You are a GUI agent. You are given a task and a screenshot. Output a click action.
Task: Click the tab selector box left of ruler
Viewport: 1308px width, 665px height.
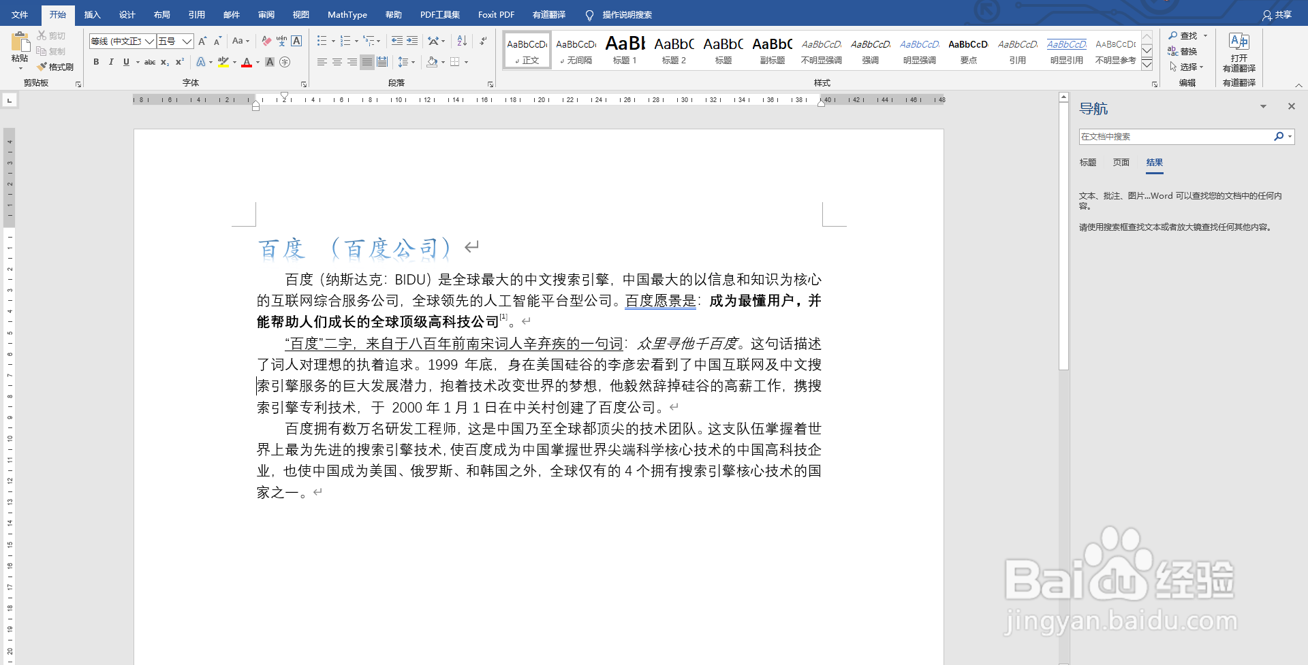[x=10, y=101]
